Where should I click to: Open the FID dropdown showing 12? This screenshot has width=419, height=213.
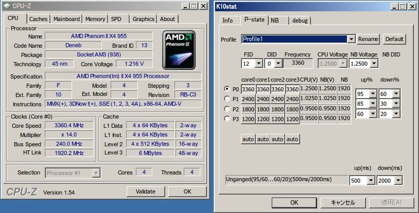(258, 64)
